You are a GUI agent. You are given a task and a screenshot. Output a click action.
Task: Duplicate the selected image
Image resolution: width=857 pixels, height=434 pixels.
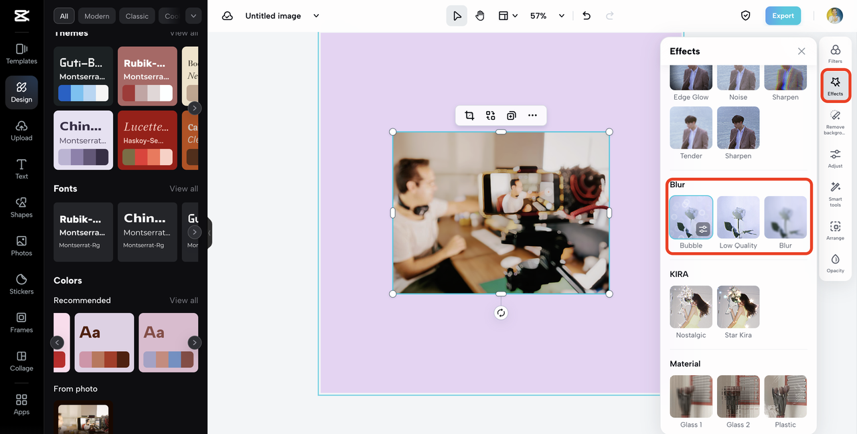coord(512,116)
